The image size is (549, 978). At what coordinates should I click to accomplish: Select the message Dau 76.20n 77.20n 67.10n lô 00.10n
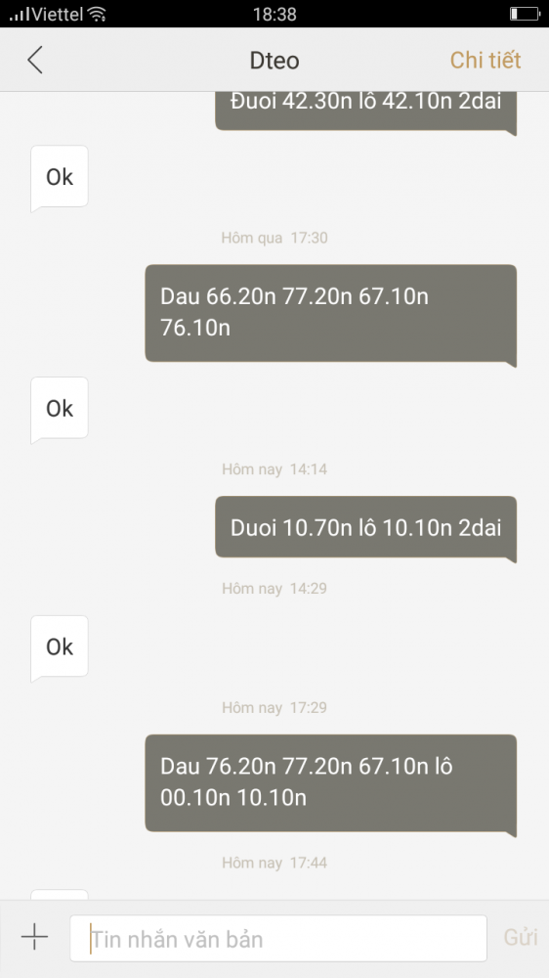331,782
